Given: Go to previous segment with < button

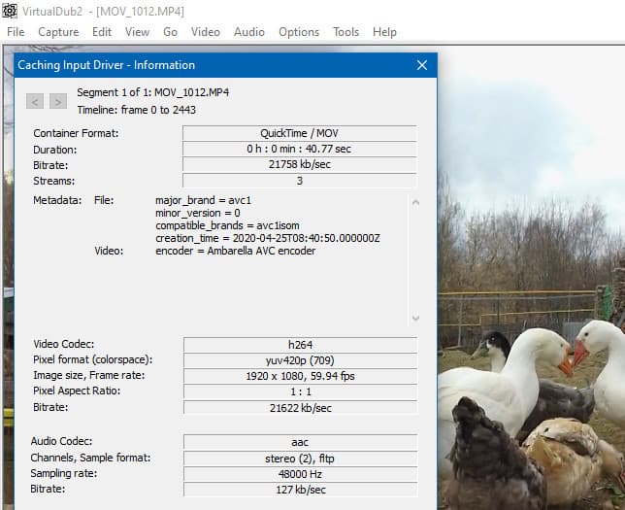Looking at the screenshot, I should coord(35,101).
